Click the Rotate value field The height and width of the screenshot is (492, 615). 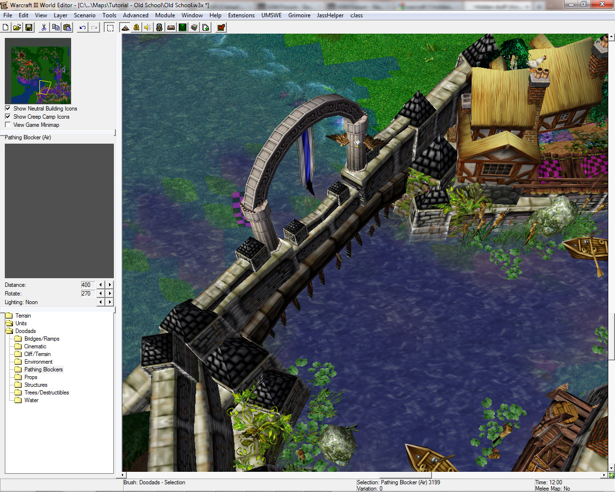(x=88, y=294)
